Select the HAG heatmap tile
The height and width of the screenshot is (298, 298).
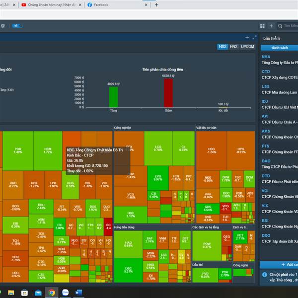click(128, 244)
